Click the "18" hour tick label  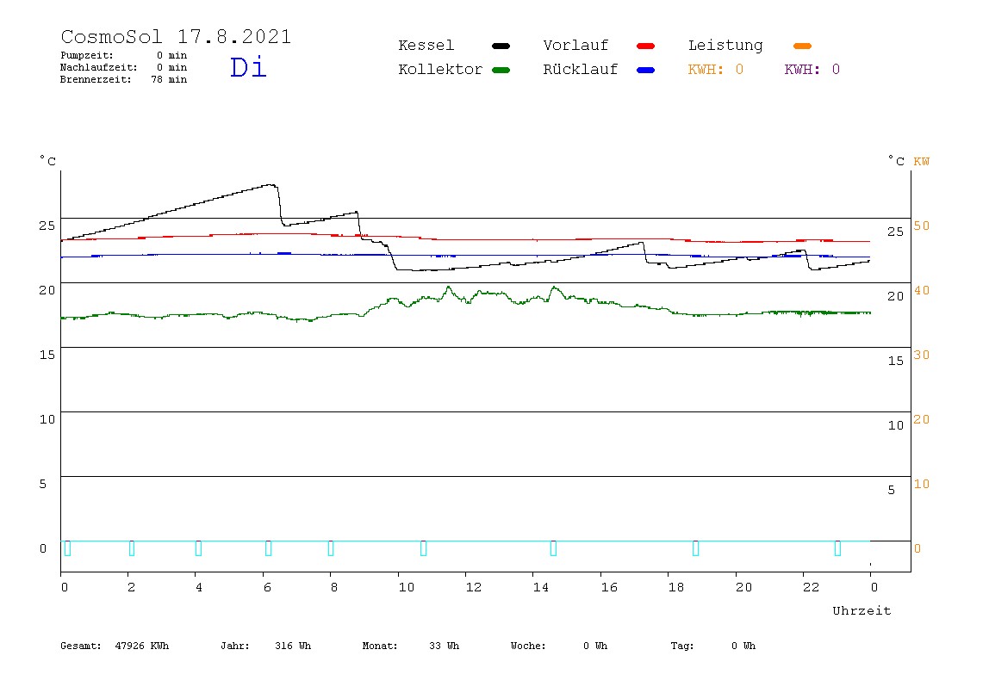676,587
